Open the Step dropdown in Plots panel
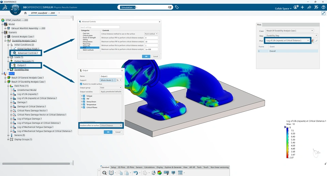Screen dimensions: 327x176 [x=292, y=35]
